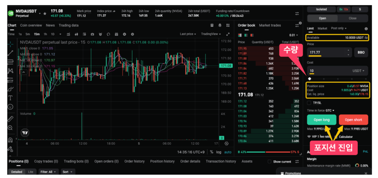Toggle the log scale on chart

point(219,152)
